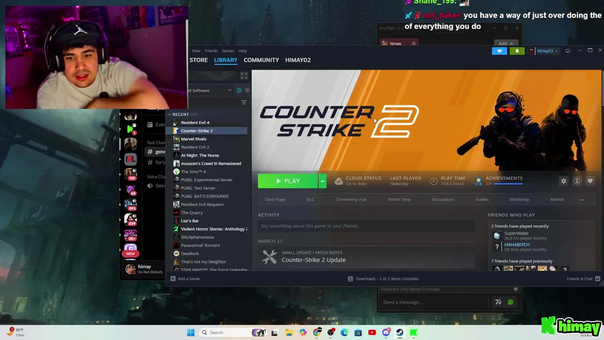Open the Store Page link
The width and height of the screenshot is (604, 340).
pos(275,199)
